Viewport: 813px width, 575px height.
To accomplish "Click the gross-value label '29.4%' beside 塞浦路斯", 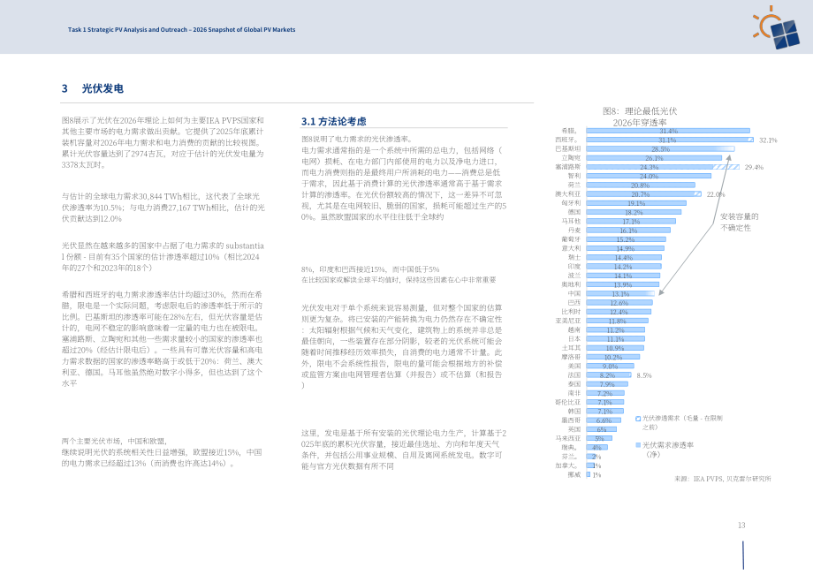I will coord(754,167).
